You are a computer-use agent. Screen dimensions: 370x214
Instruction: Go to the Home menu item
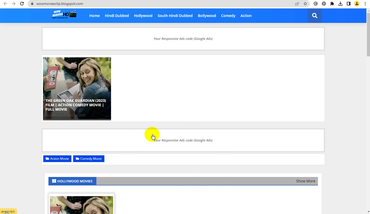95,16
